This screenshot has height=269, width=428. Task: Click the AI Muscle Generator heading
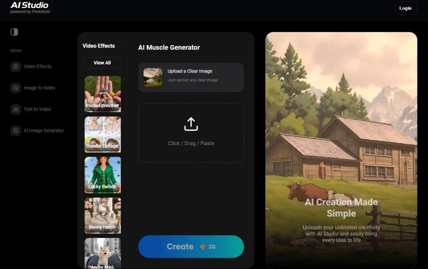[x=169, y=48]
